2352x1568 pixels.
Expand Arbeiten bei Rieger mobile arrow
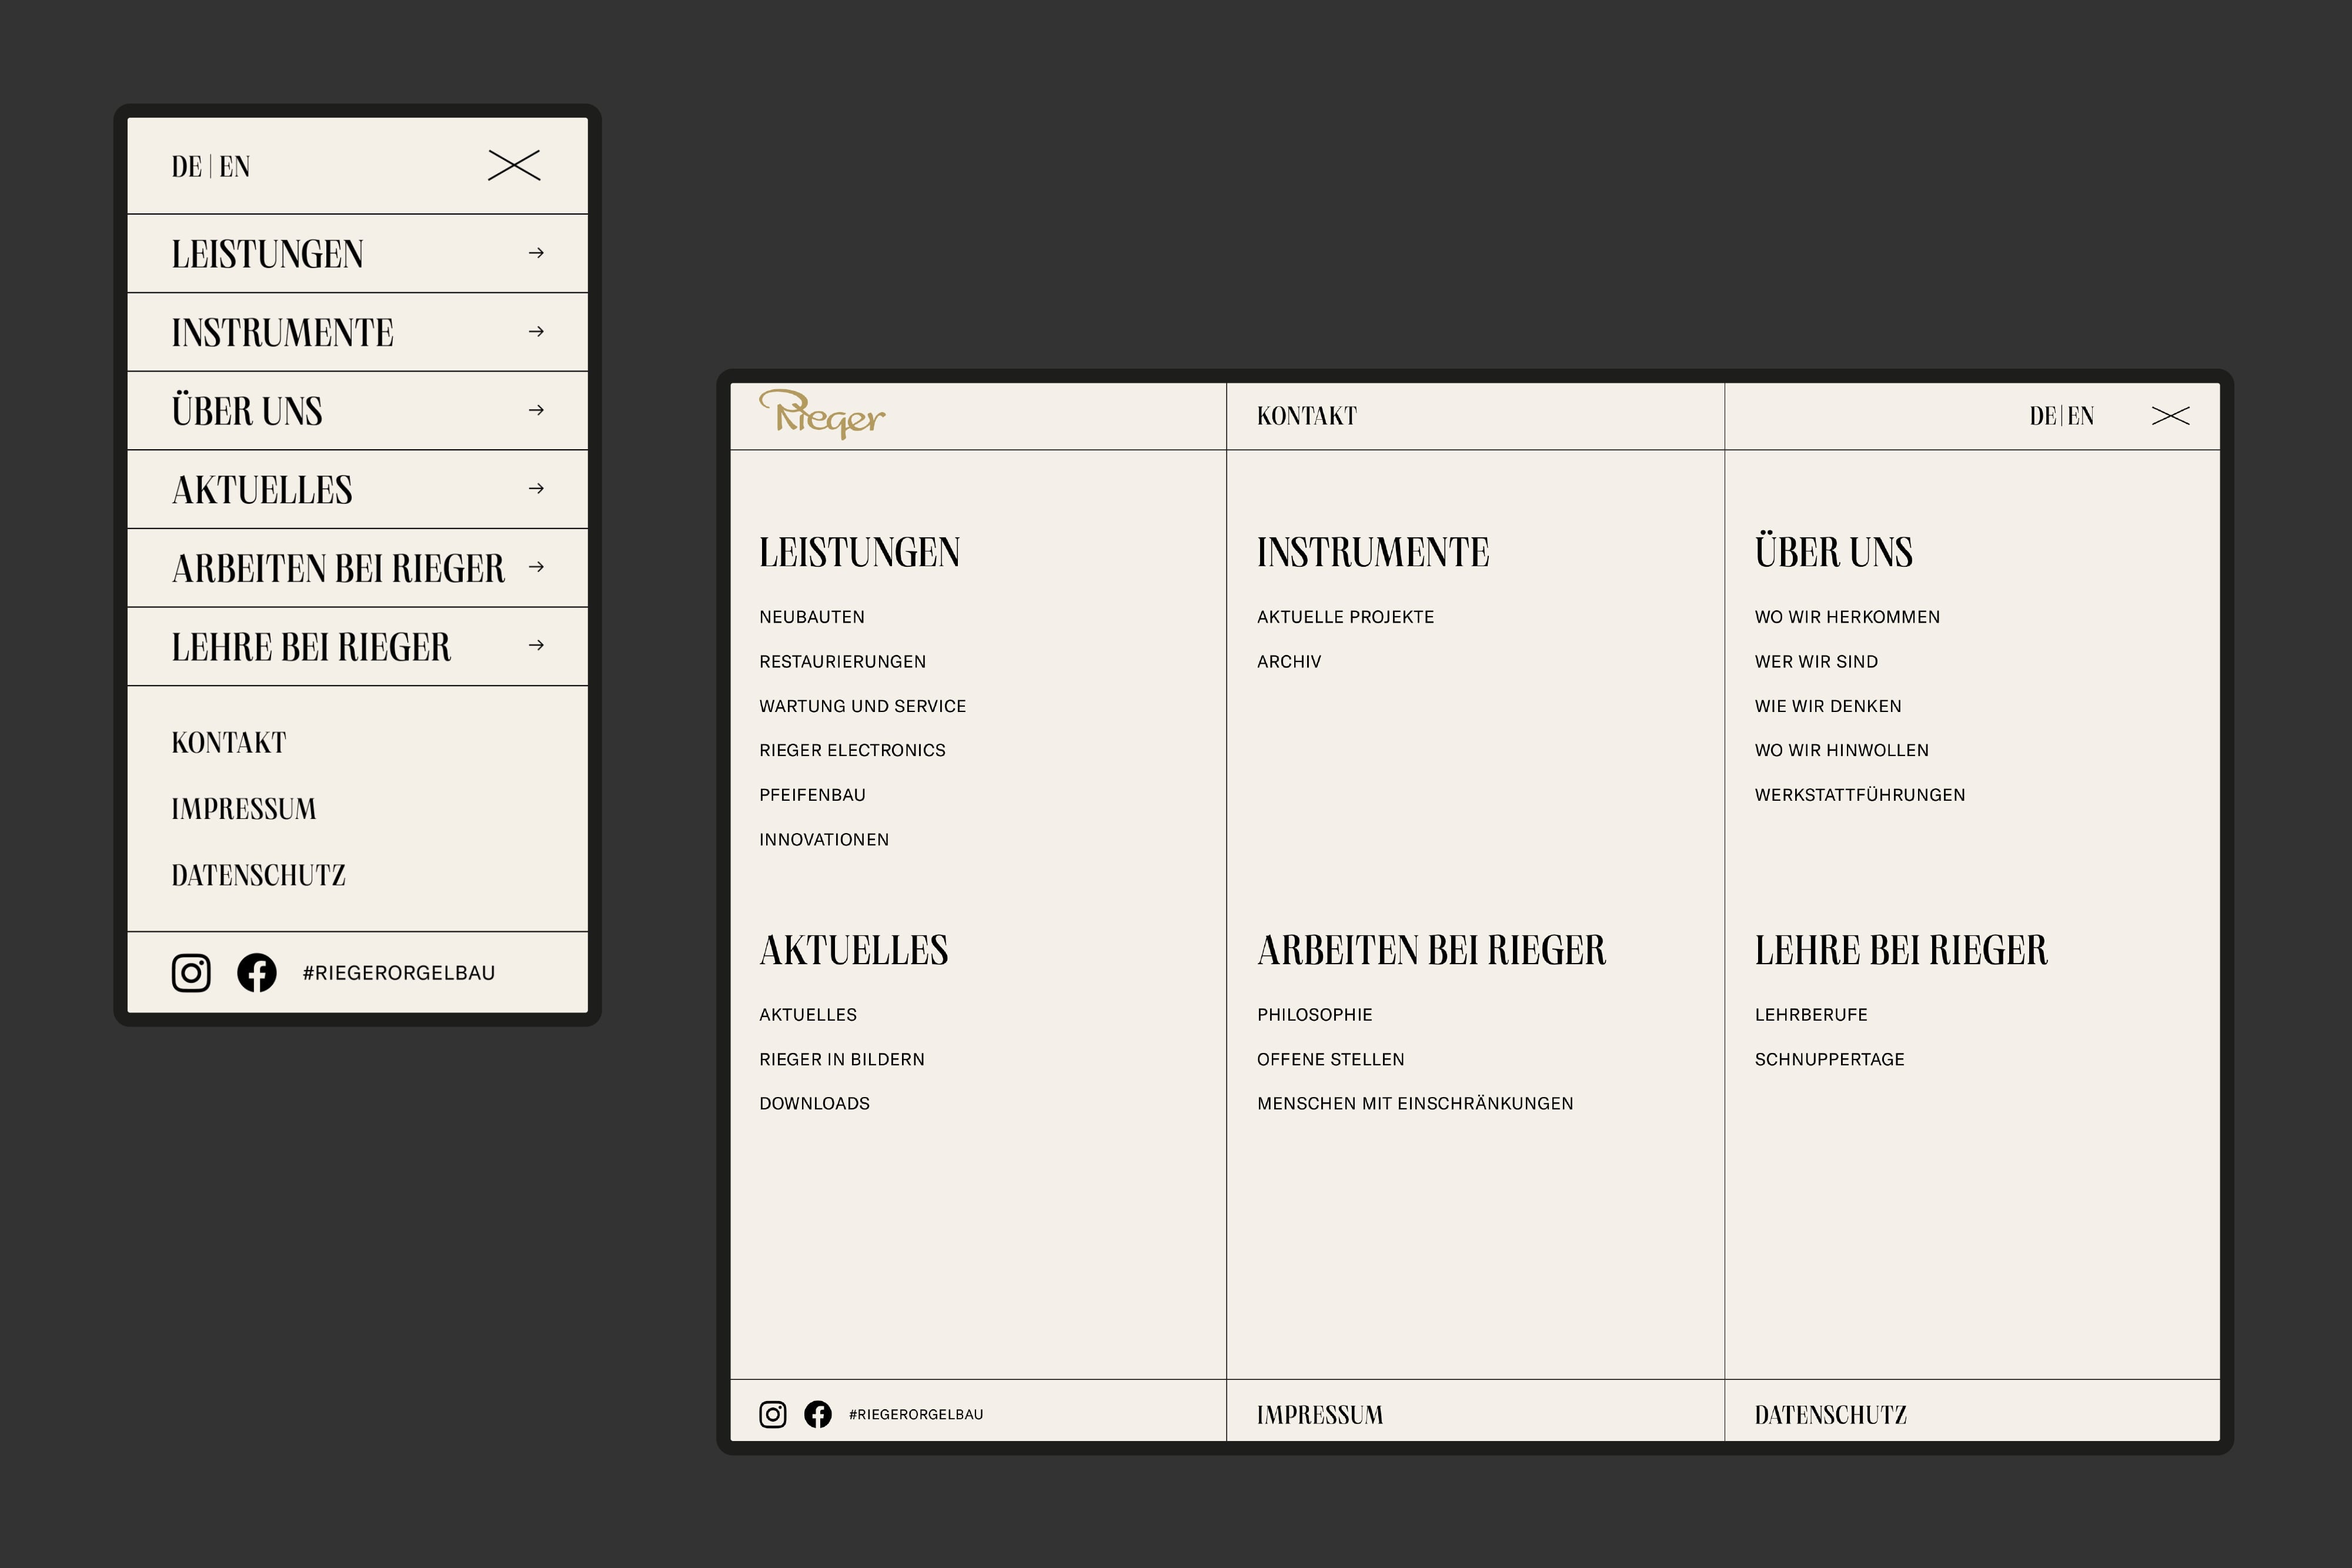[x=536, y=567]
